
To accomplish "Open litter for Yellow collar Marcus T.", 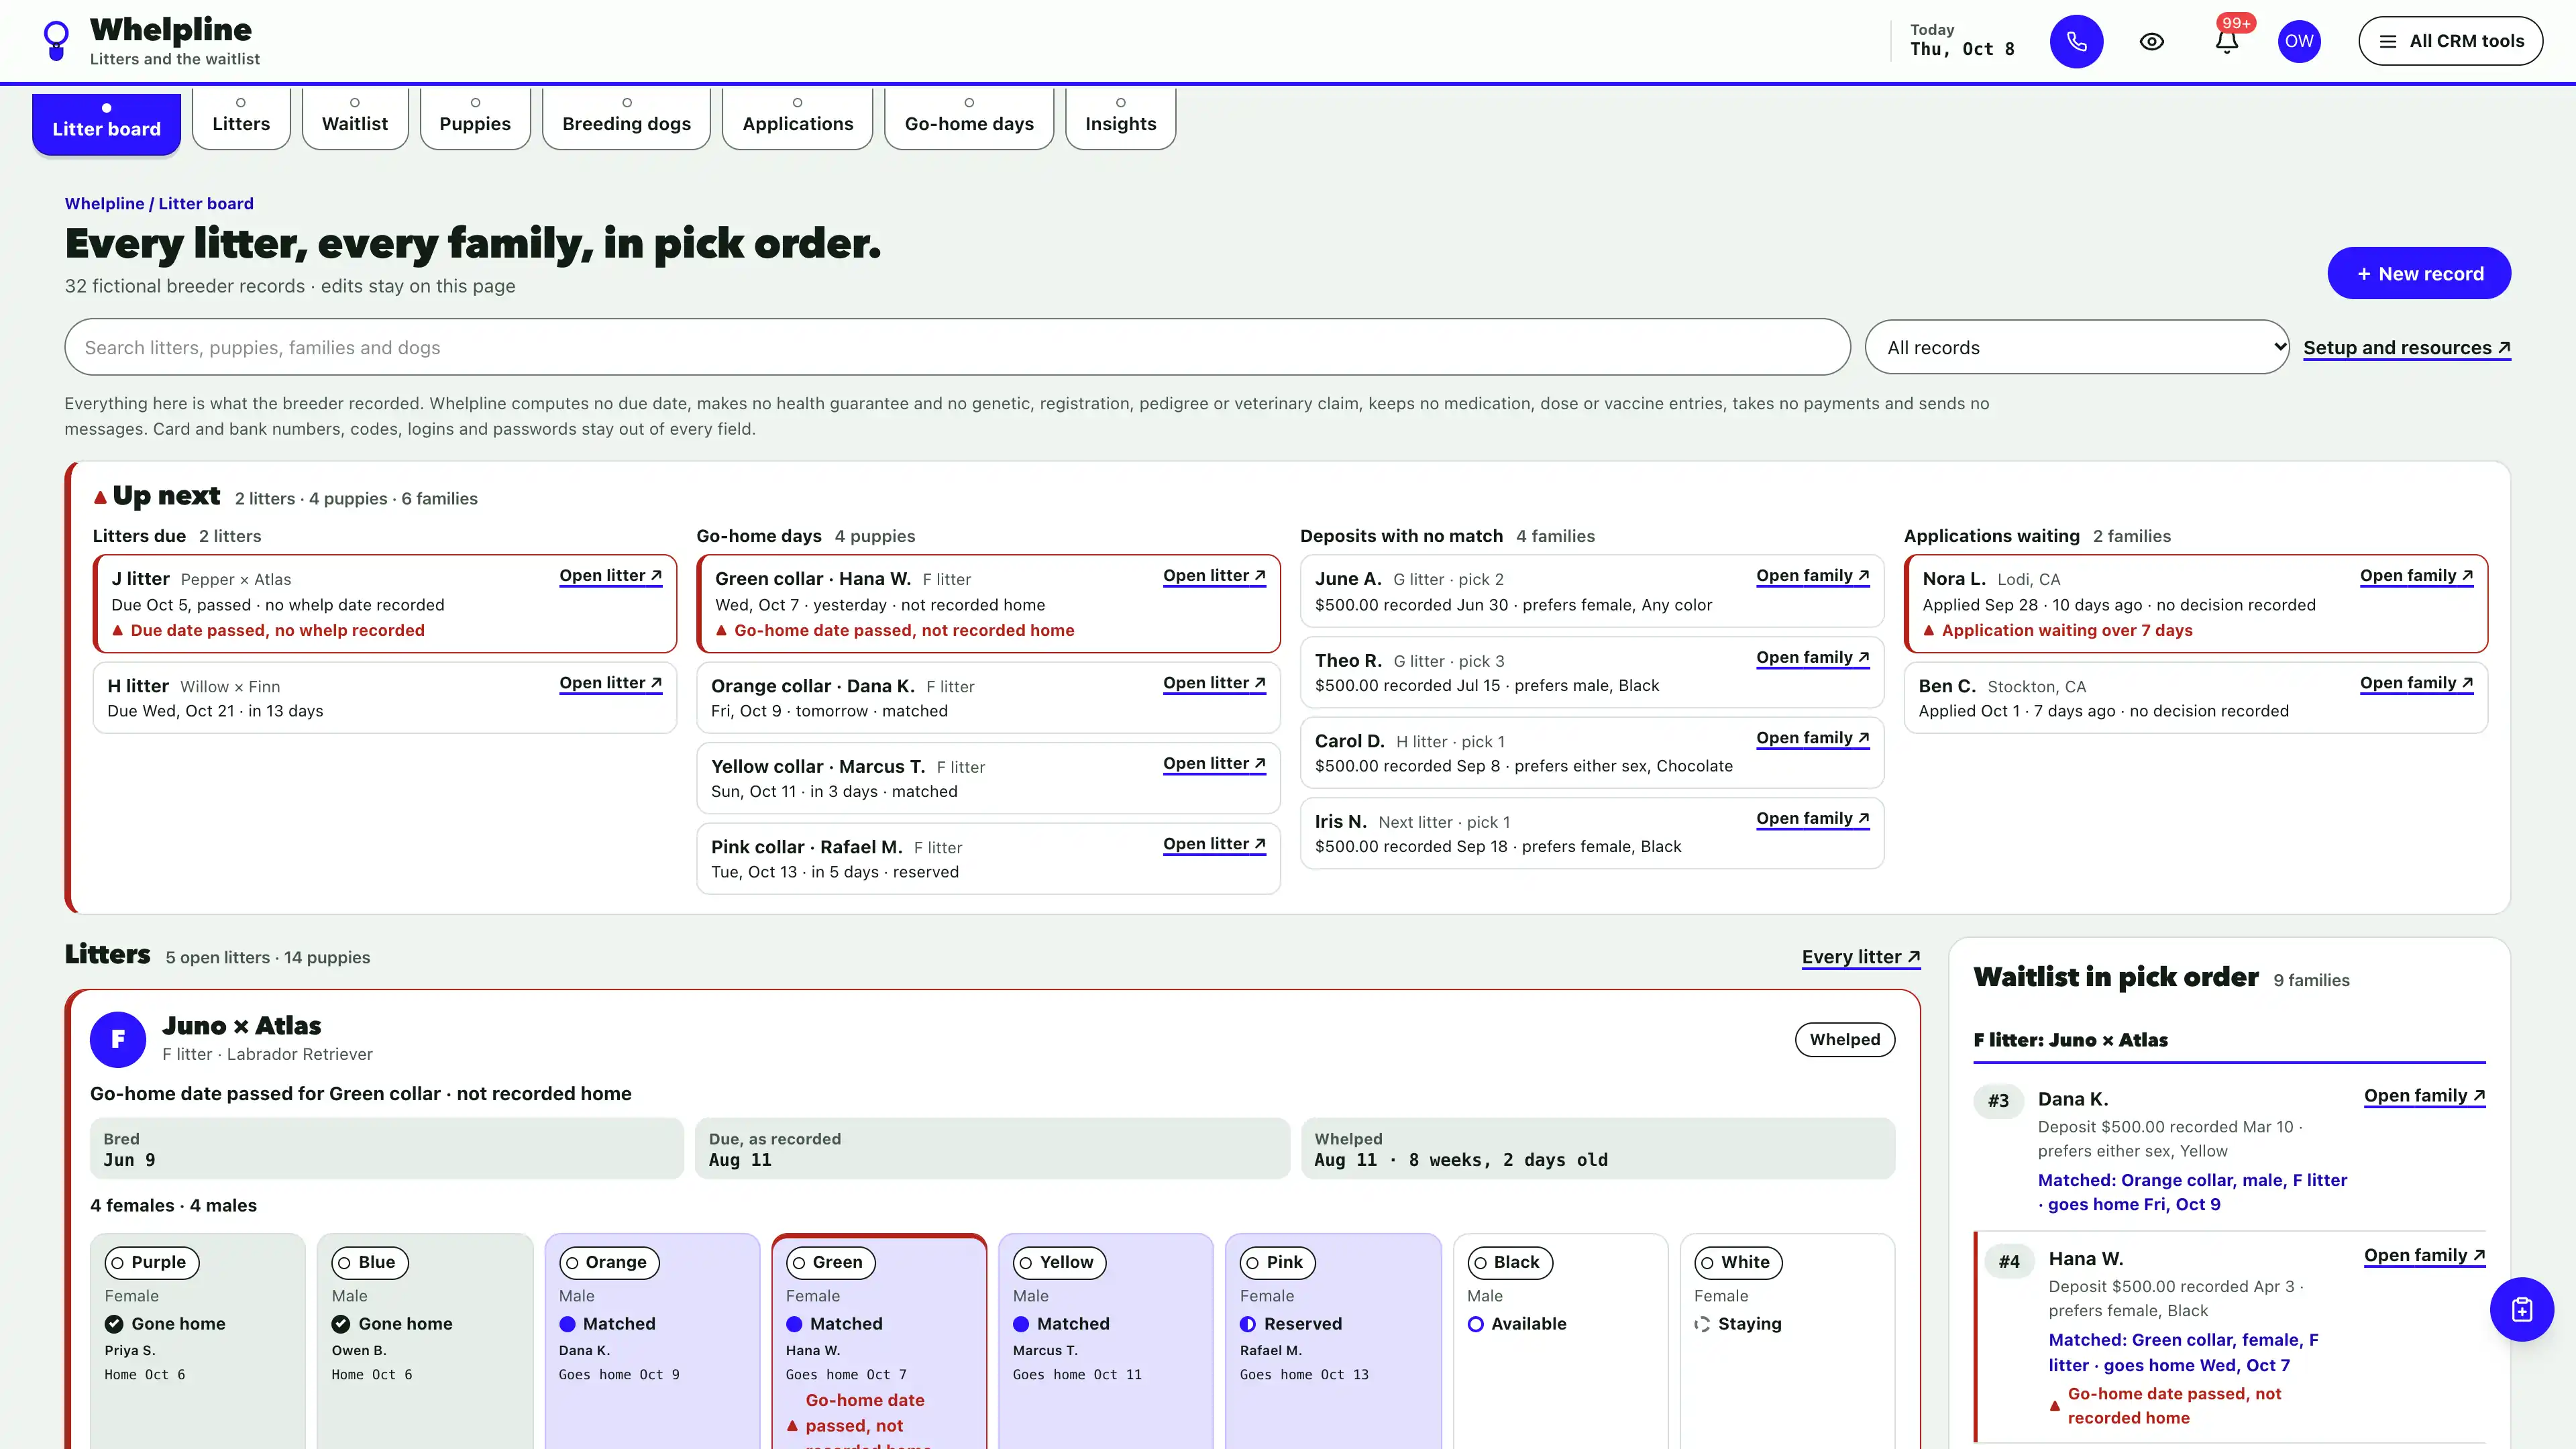I will coord(1214,763).
